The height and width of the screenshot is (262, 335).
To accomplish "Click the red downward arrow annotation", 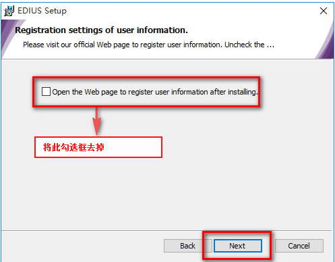I will (97, 121).
